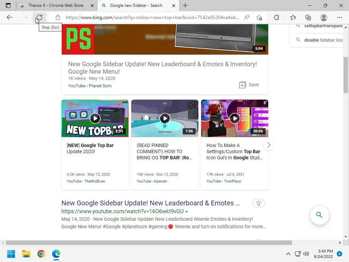The height and width of the screenshot is (262, 349).
Task: Open File Explorer from the taskbar
Action: point(26,254)
